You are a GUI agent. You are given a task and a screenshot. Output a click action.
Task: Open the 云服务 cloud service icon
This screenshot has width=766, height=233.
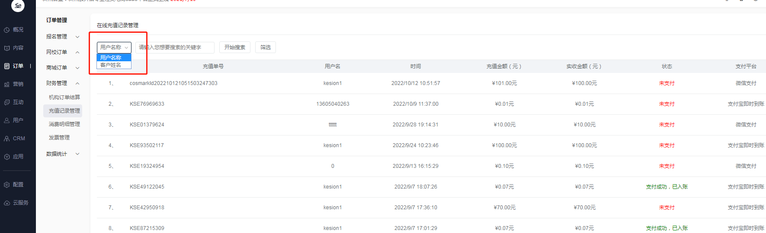point(7,203)
